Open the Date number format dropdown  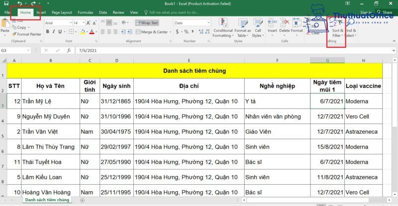coord(208,23)
